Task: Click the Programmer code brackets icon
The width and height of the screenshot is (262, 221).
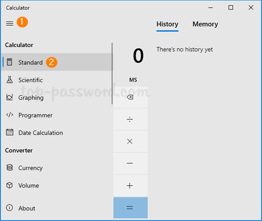Action: [9, 115]
